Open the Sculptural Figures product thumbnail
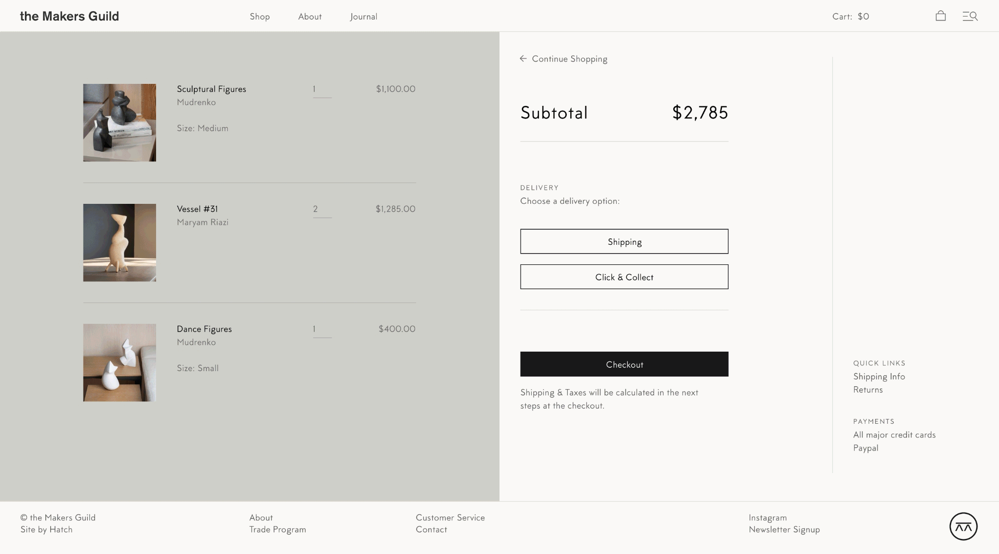This screenshot has width=999, height=554. (x=120, y=122)
